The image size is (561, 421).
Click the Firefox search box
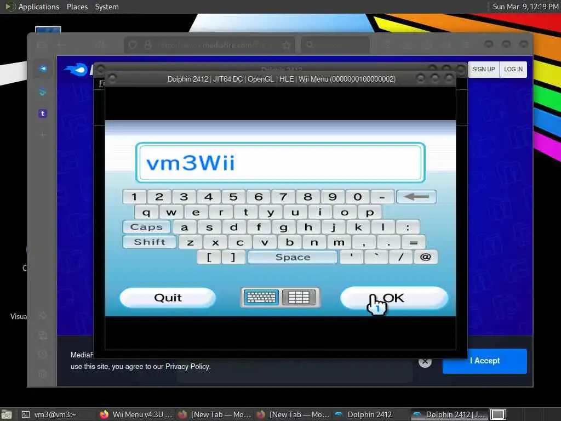pyautogui.click(x=335, y=45)
